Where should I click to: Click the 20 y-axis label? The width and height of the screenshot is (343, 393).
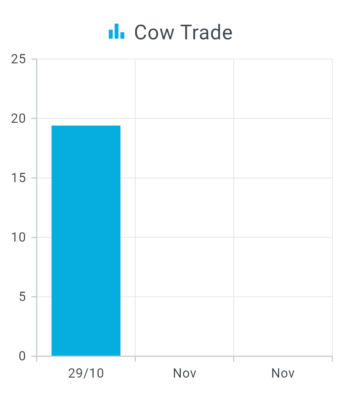pyautogui.click(x=19, y=118)
